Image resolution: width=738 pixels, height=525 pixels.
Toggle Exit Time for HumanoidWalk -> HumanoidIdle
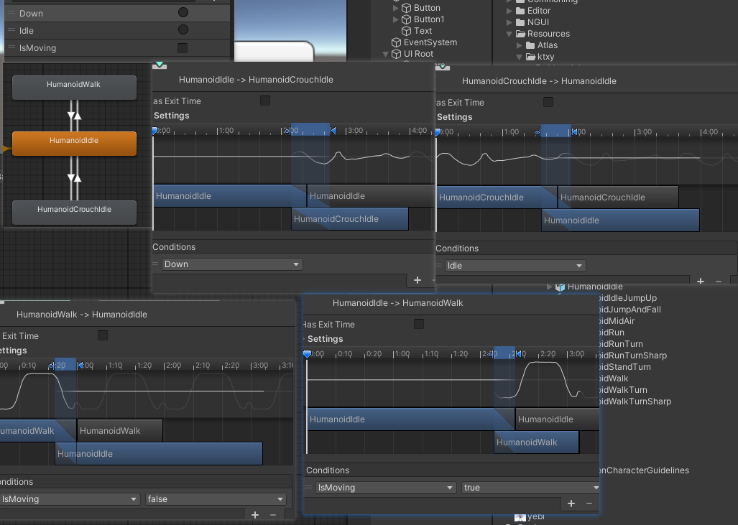(x=102, y=335)
